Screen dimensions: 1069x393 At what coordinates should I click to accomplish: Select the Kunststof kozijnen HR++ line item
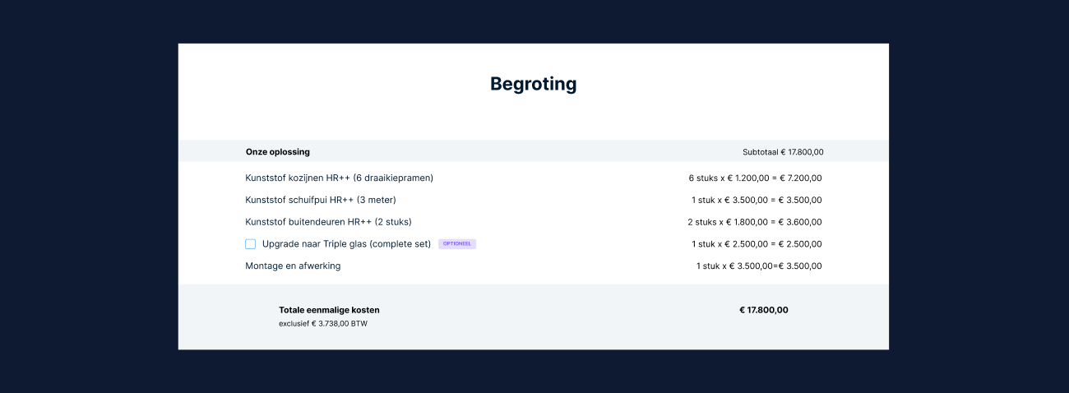pos(339,178)
